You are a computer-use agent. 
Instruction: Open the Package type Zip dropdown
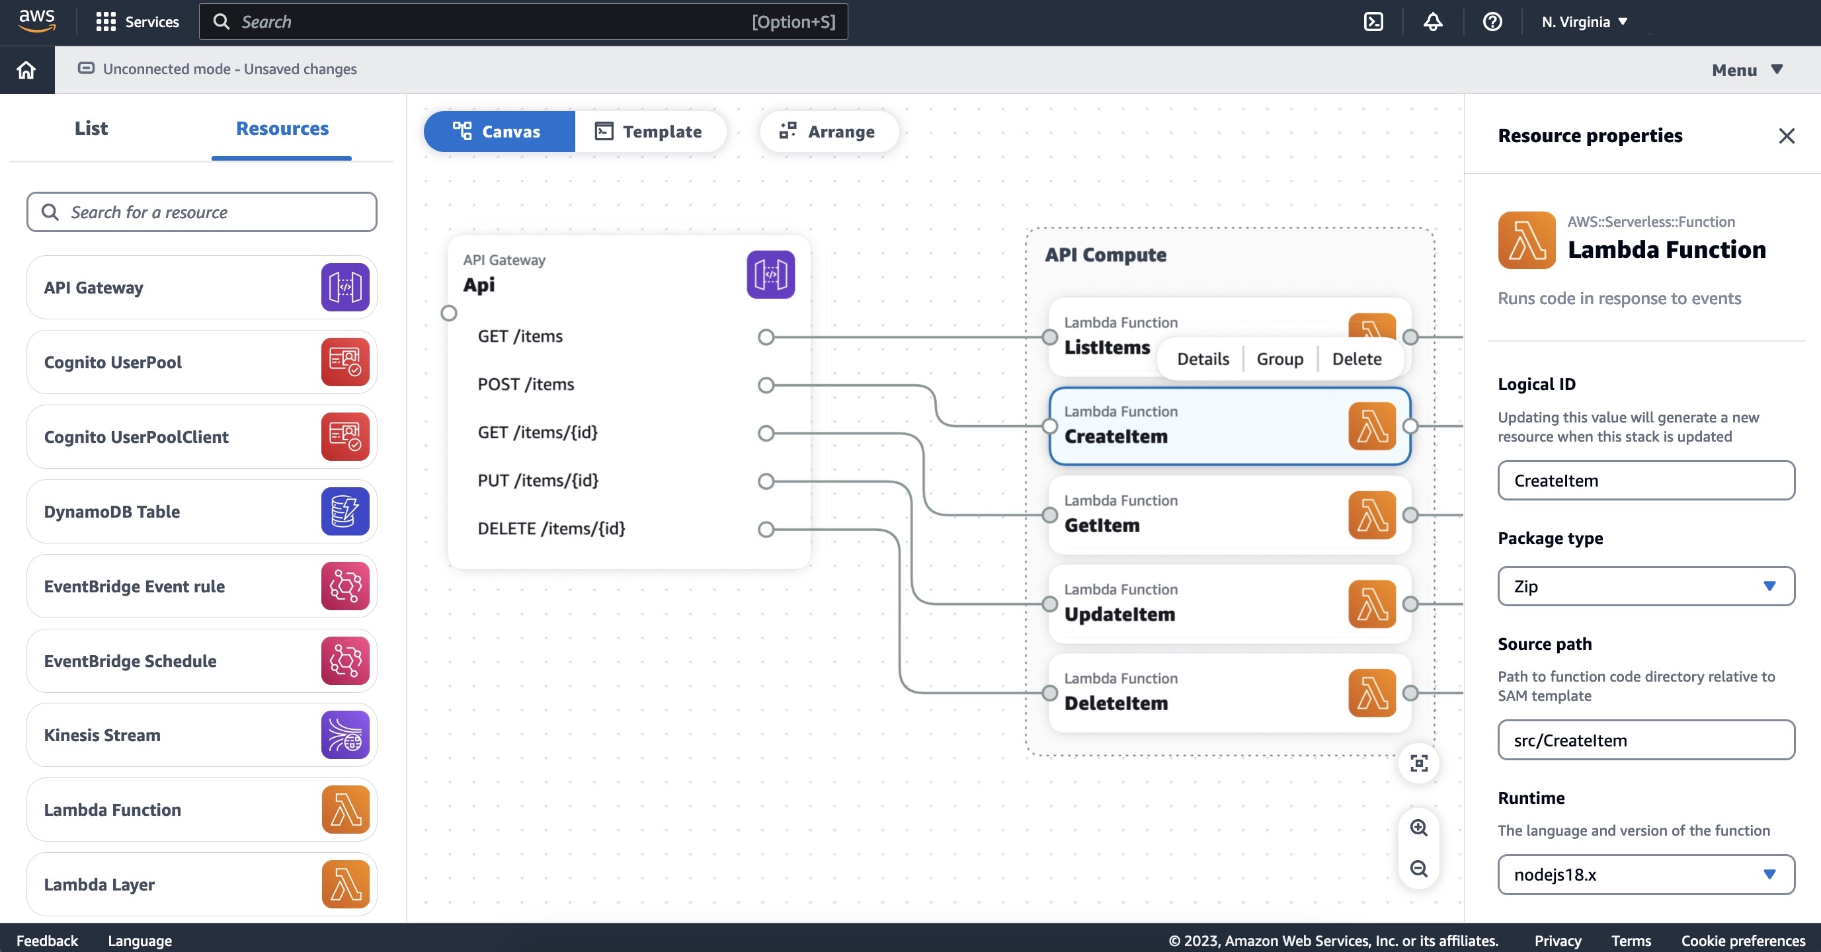pos(1646,586)
